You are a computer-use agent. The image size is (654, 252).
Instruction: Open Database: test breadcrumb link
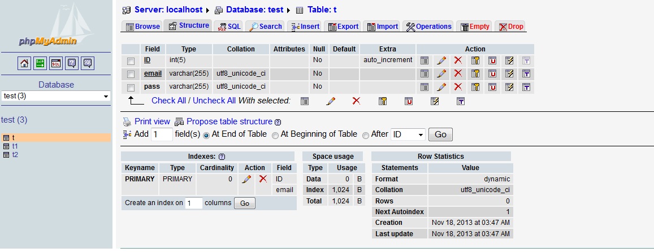(254, 10)
